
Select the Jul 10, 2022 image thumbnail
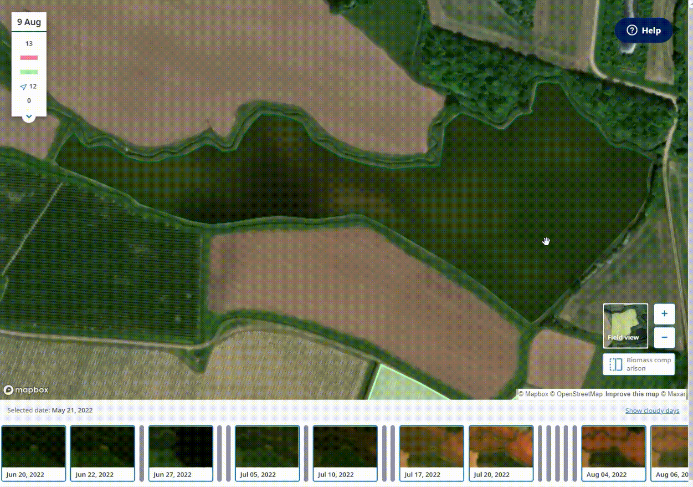pyautogui.click(x=345, y=453)
